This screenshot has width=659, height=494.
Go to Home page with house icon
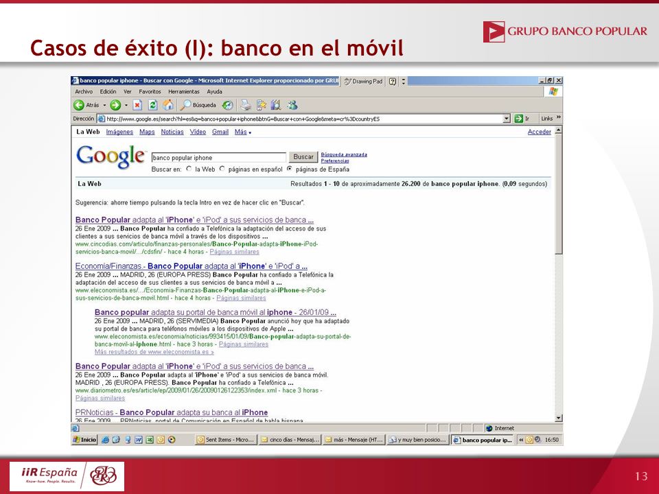(167, 105)
